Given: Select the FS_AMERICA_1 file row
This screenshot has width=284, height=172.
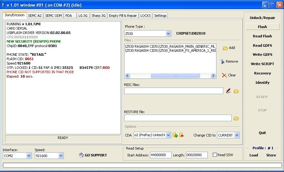Looking at the screenshot, I should click(170, 50).
